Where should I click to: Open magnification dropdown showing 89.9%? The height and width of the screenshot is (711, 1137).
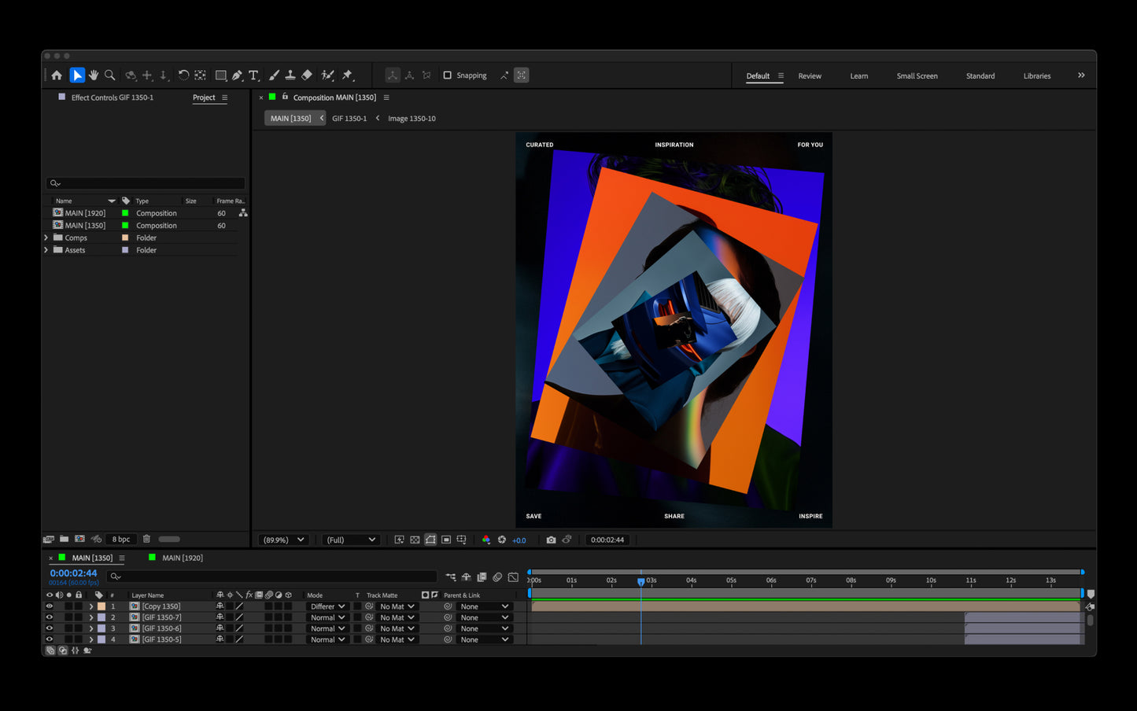click(x=283, y=540)
